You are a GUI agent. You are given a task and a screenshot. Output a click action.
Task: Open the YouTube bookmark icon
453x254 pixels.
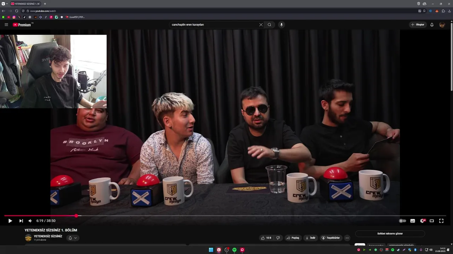8,17
